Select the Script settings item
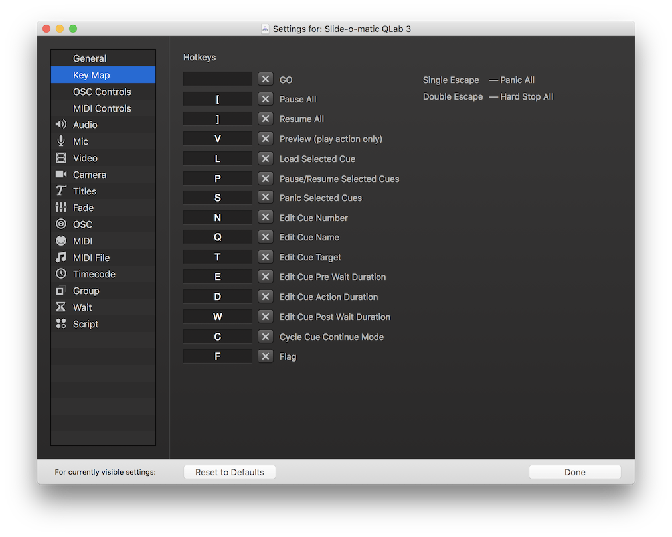The width and height of the screenshot is (672, 537). point(85,324)
